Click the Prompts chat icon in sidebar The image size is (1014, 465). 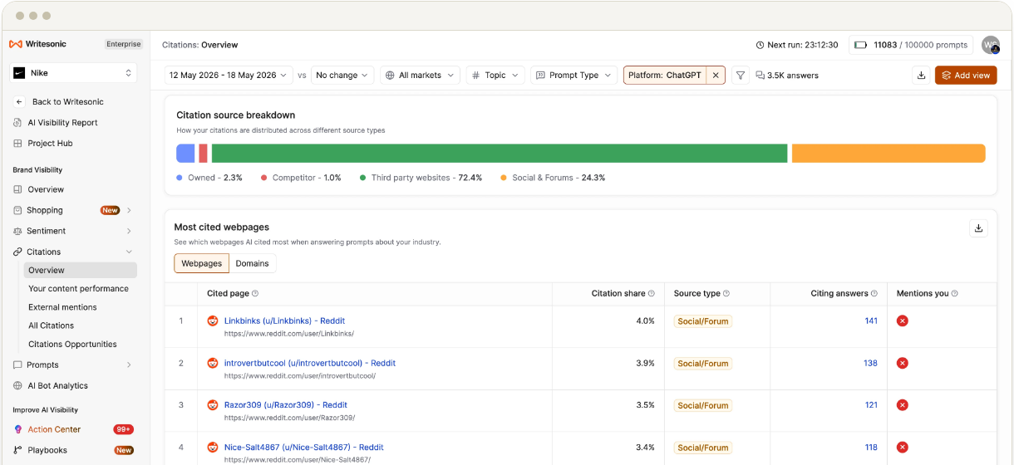(18, 365)
